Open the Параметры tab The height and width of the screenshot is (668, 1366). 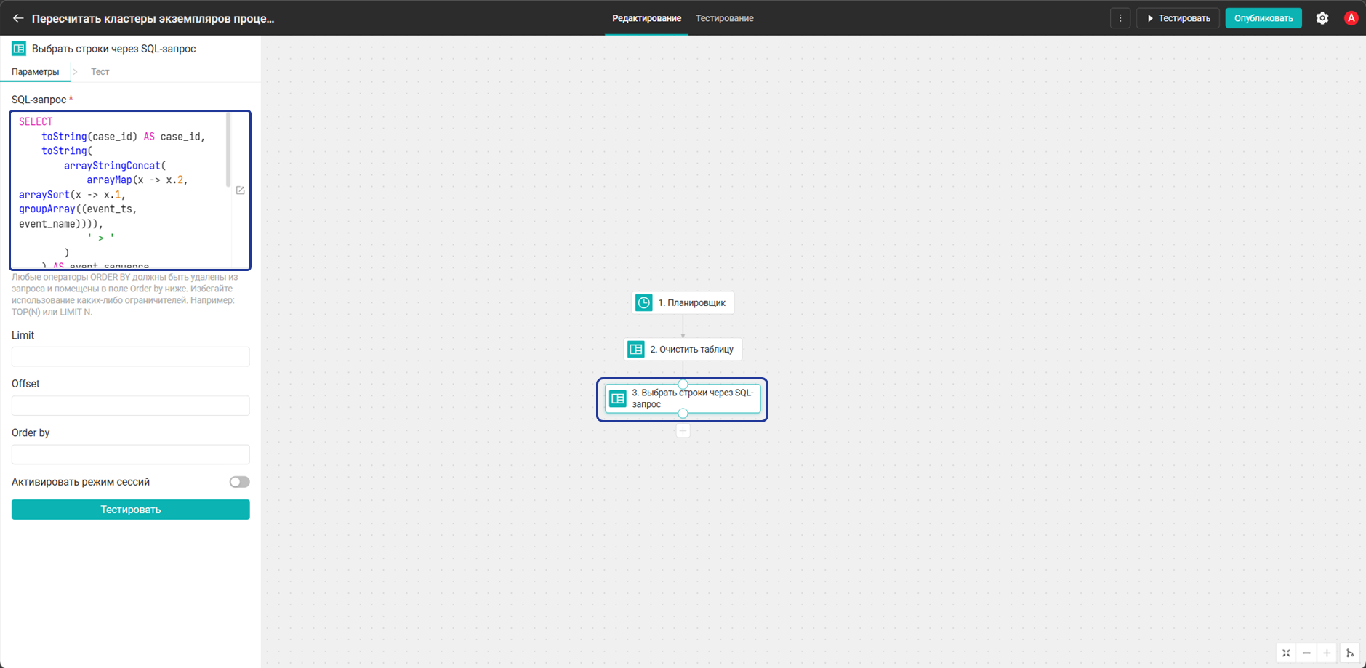pos(36,72)
